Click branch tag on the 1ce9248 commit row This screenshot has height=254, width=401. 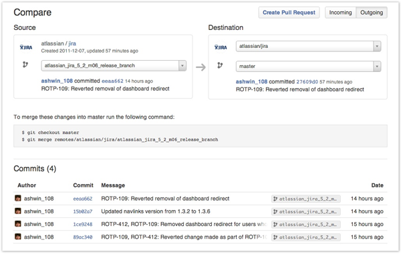tap(306, 225)
